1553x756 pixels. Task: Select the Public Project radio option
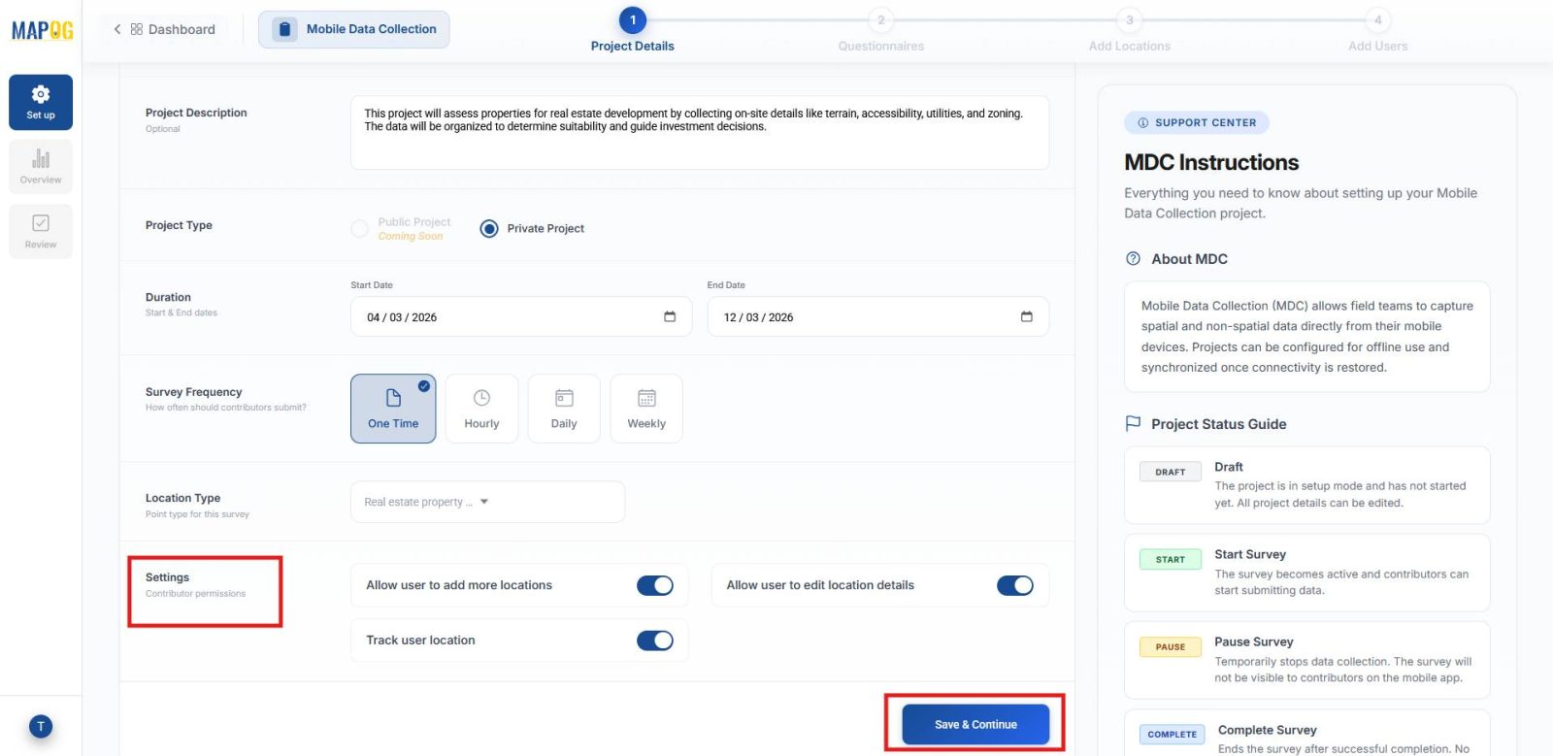tap(359, 228)
